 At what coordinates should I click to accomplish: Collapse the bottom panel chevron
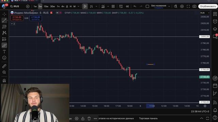coord(201,118)
